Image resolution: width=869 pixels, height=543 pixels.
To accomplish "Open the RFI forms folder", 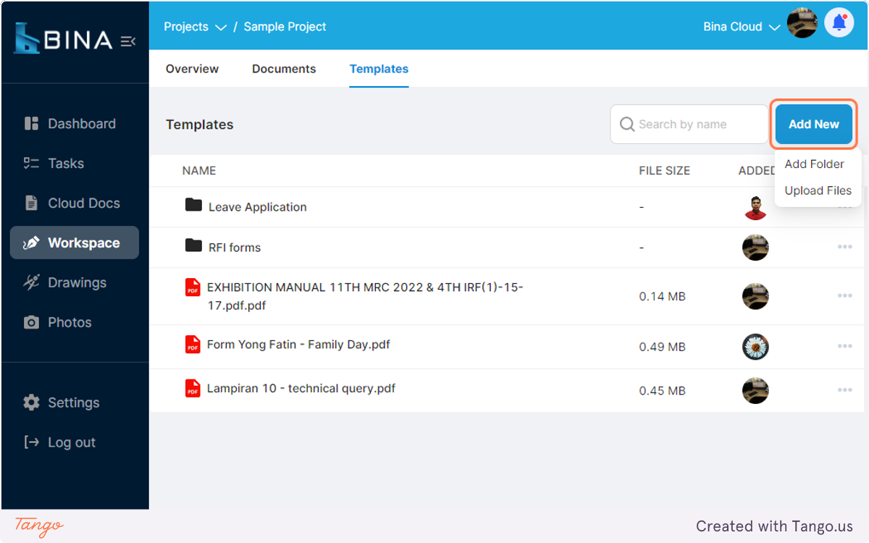I will 235,248.
